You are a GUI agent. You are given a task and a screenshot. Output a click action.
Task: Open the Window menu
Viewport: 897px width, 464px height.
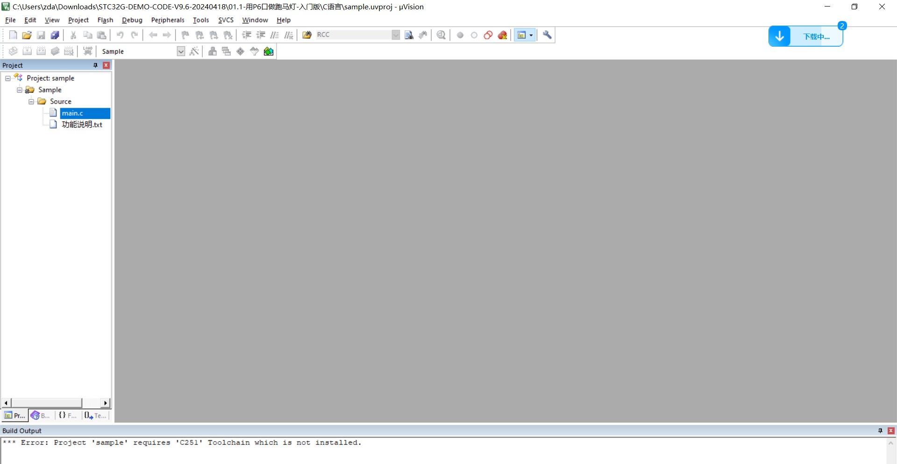click(x=255, y=20)
